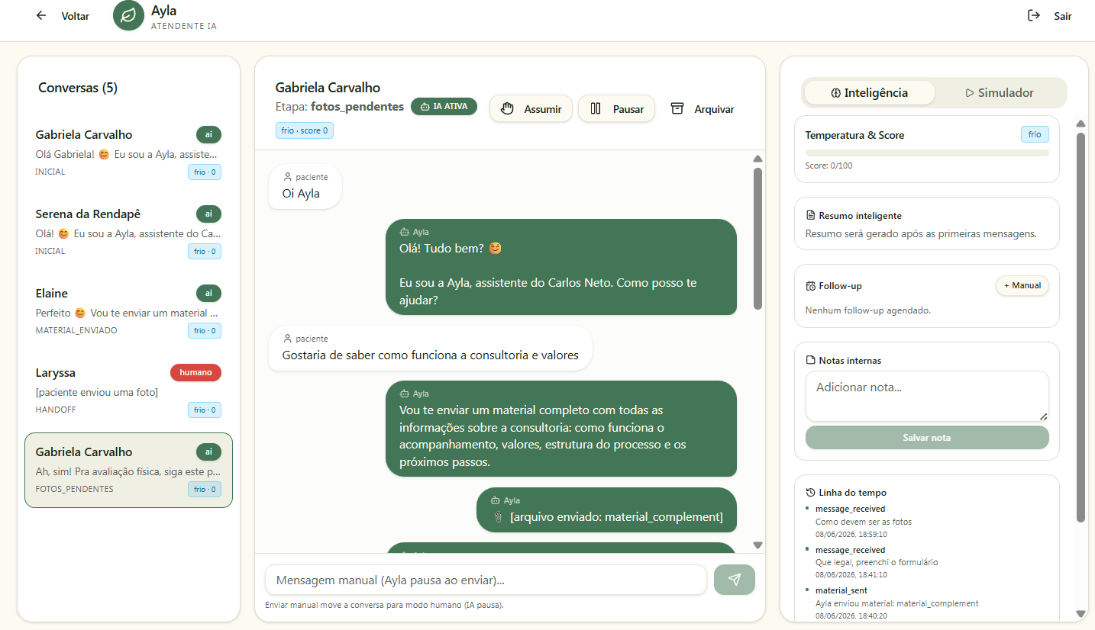Screen dimensions: 1095x630
Task: Click the 'Vou te enviar um material completo' message
Action: click(x=561, y=429)
